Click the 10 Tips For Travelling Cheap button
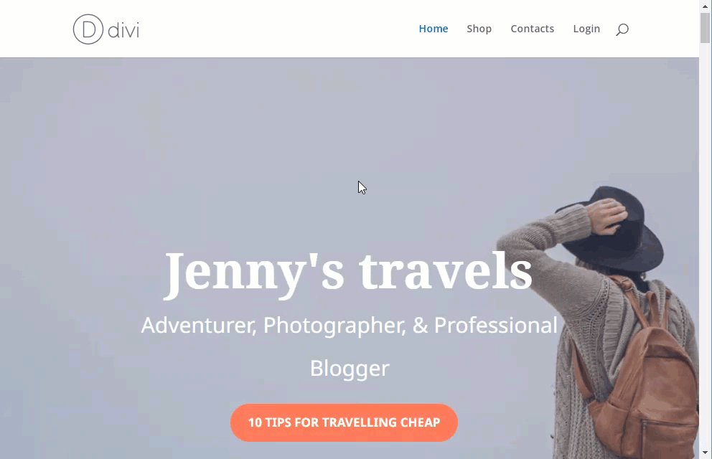Screen dimensions: 712x459 (x=344, y=422)
